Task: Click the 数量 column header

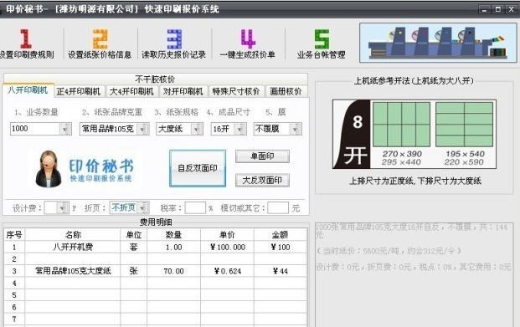Action: pyautogui.click(x=174, y=234)
